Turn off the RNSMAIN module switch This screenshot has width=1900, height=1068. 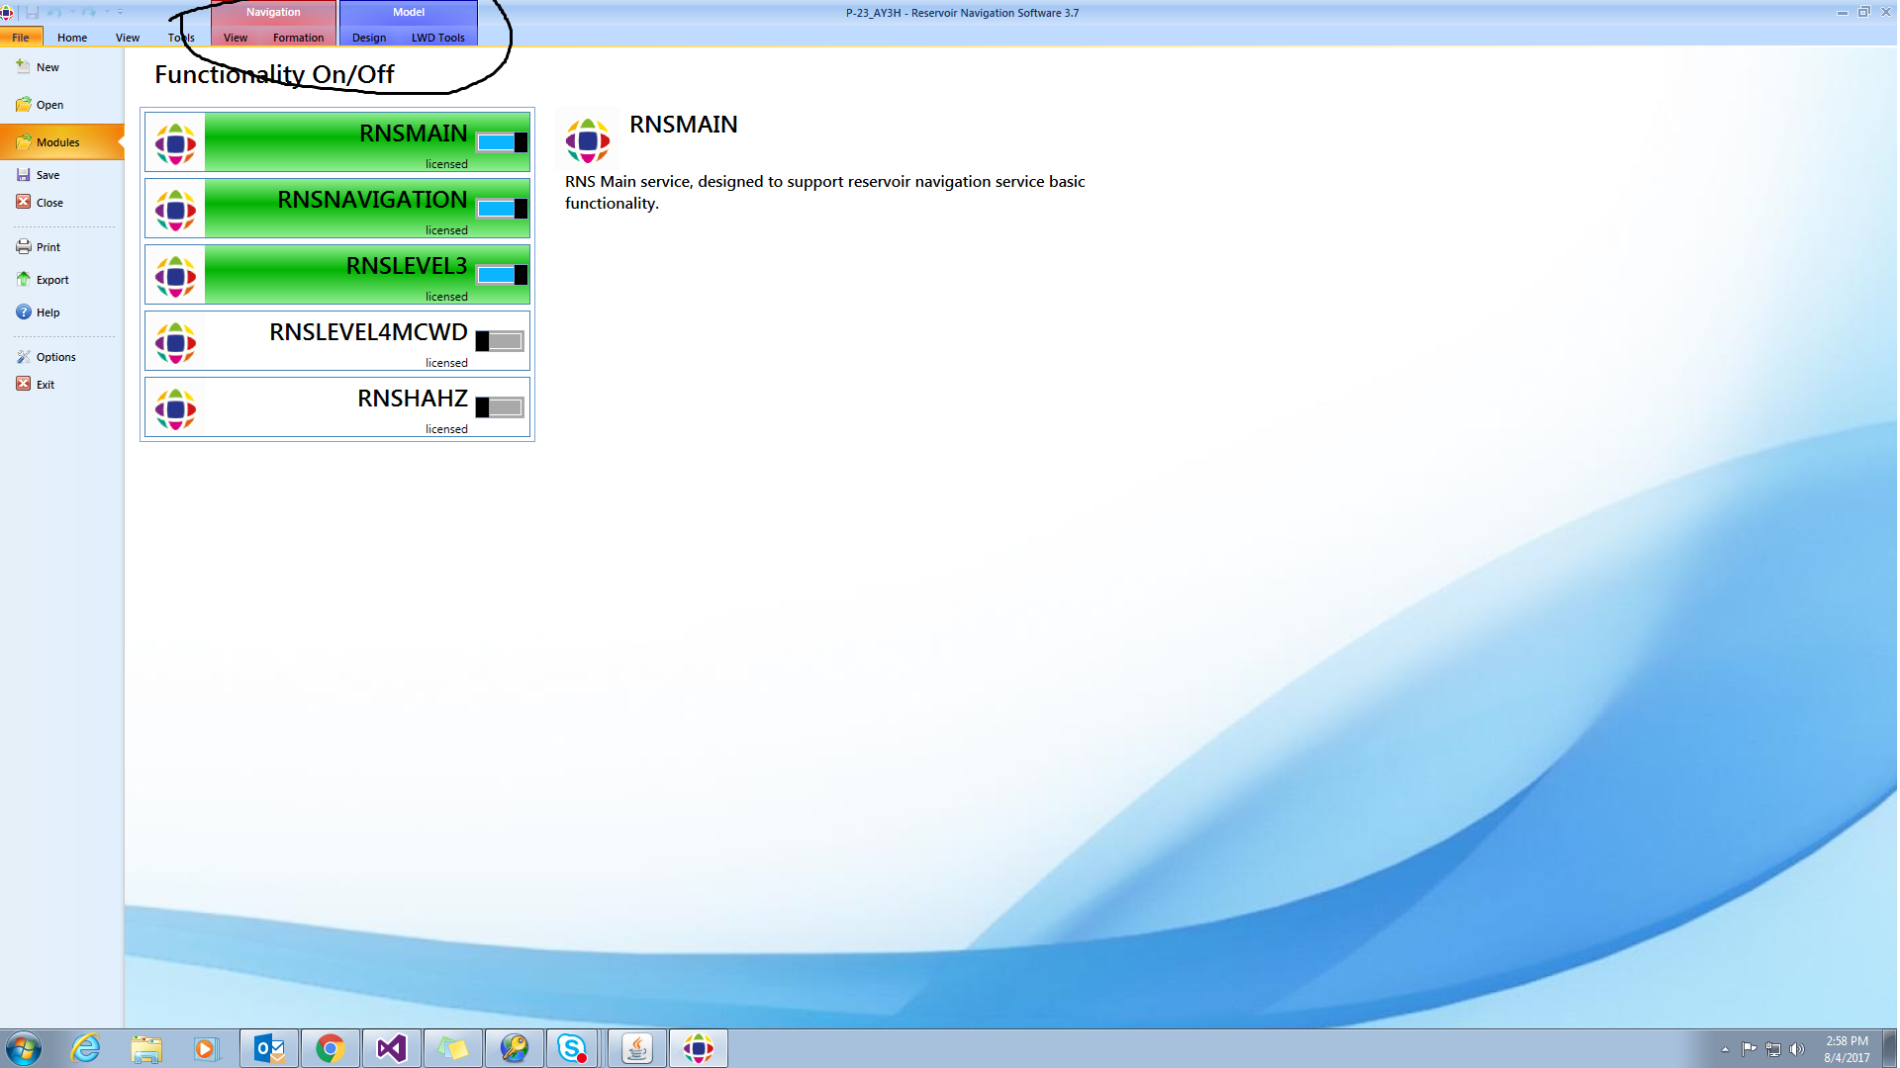502,142
